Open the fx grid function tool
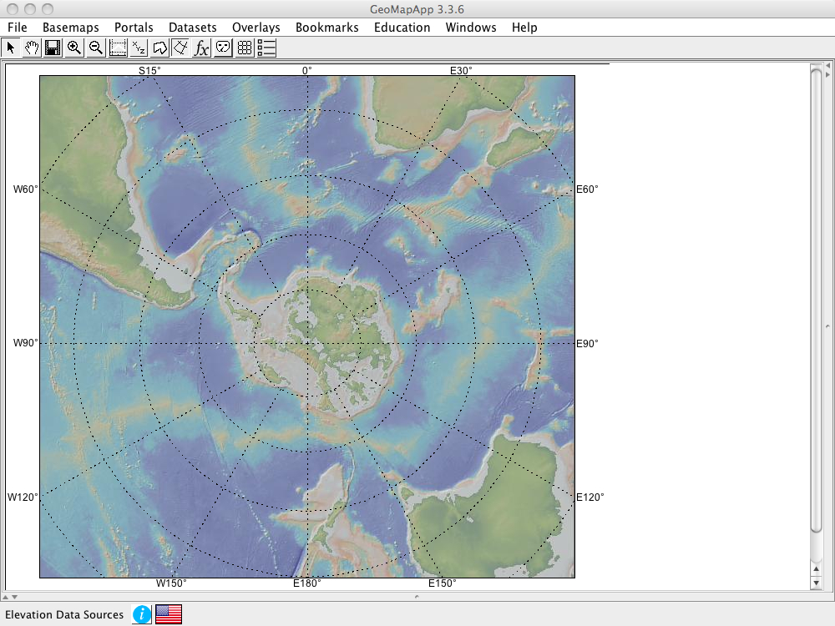The image size is (835, 626). click(201, 48)
